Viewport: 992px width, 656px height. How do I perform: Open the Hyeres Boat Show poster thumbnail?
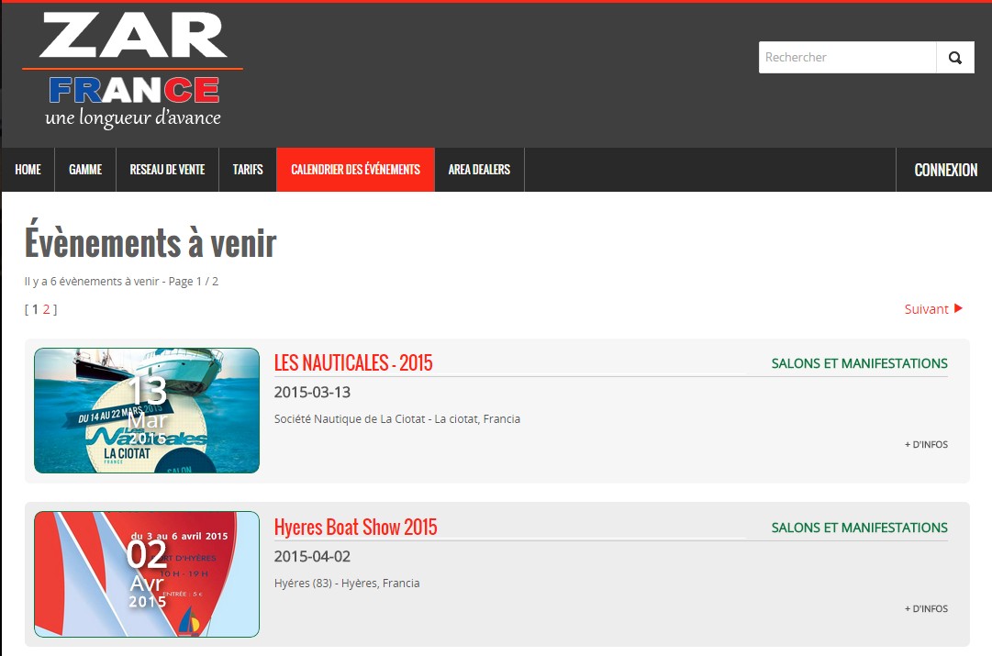[x=147, y=574]
